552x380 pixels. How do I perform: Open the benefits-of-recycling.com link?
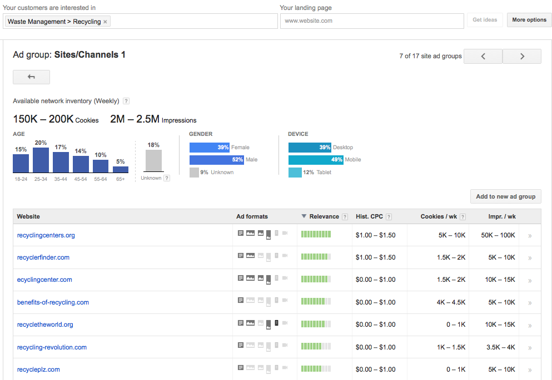click(x=53, y=302)
